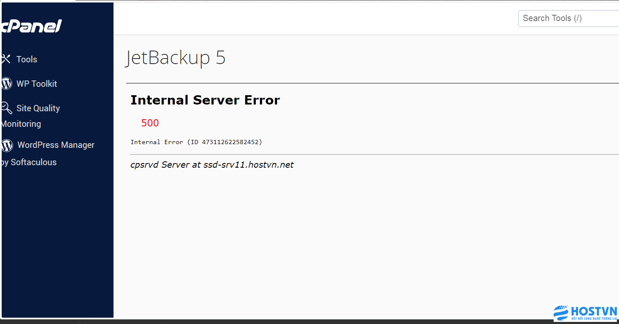Click the by Softaculous text
Screen dimensions: 619x324
click(29, 162)
